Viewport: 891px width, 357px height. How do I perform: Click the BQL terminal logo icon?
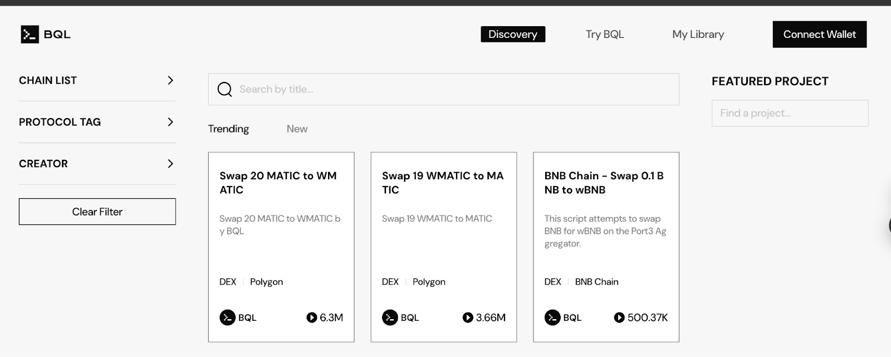pyautogui.click(x=30, y=35)
